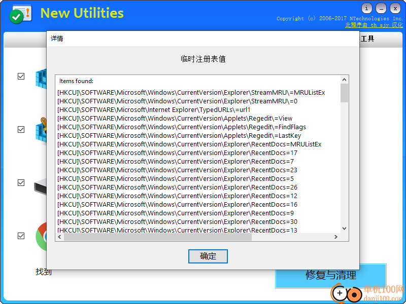
Task: Select the RecentDocs=23 entry
Action: [x=177, y=170]
